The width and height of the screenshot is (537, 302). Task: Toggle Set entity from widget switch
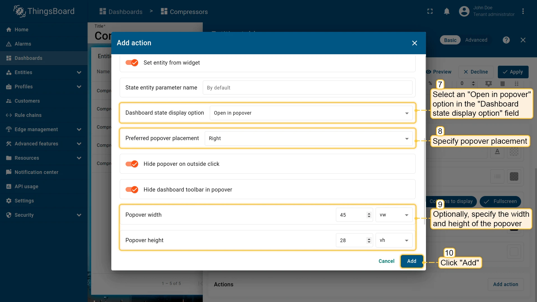coord(132,63)
